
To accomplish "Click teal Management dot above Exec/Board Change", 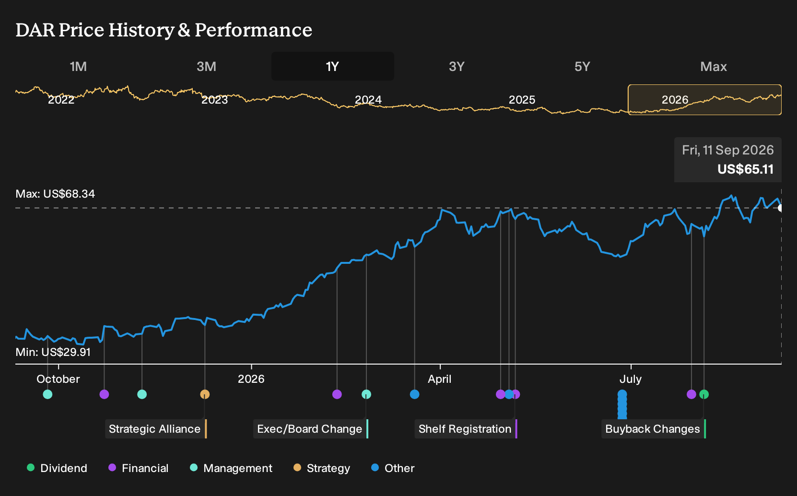I will pos(366,394).
